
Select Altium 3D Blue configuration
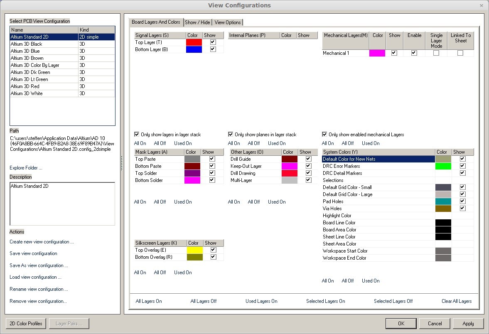pos(62,51)
